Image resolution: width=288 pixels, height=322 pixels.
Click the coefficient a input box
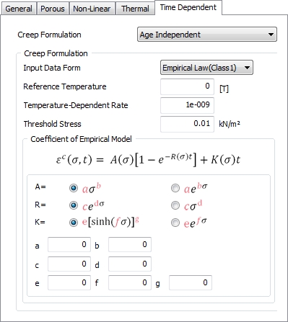[69, 244]
